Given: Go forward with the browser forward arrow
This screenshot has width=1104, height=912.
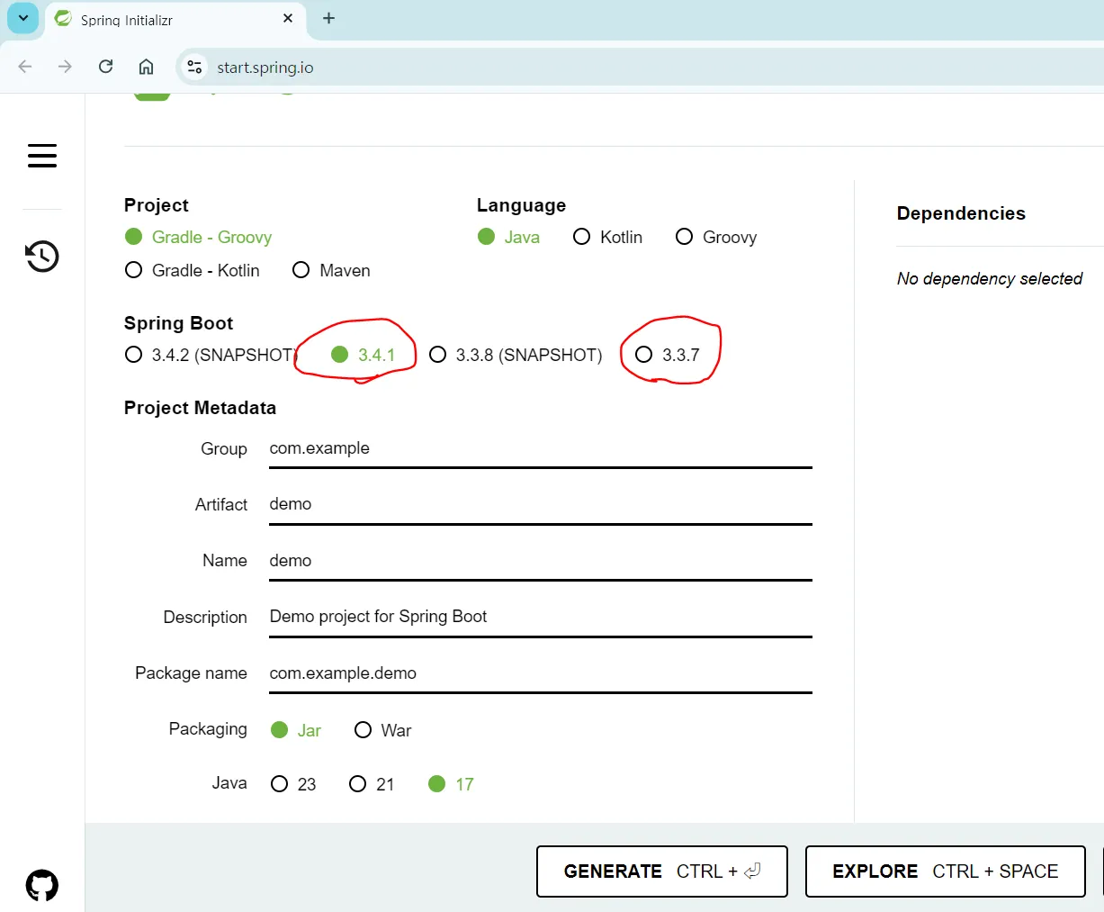Looking at the screenshot, I should pos(65,67).
